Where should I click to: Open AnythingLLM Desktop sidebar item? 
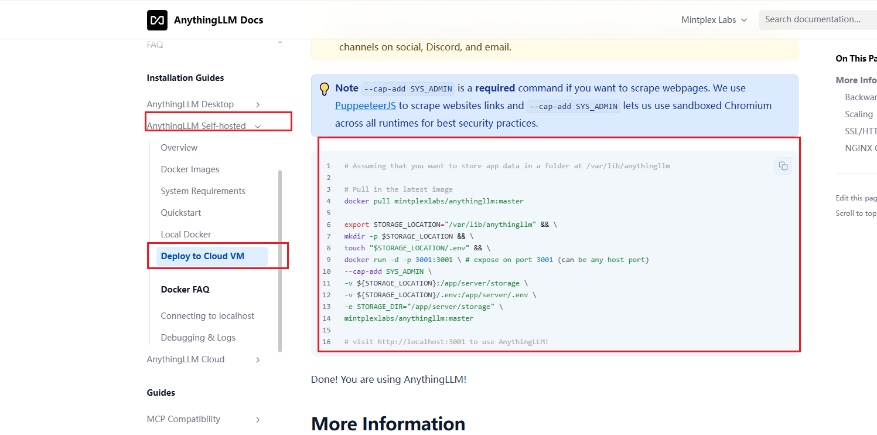(x=190, y=104)
